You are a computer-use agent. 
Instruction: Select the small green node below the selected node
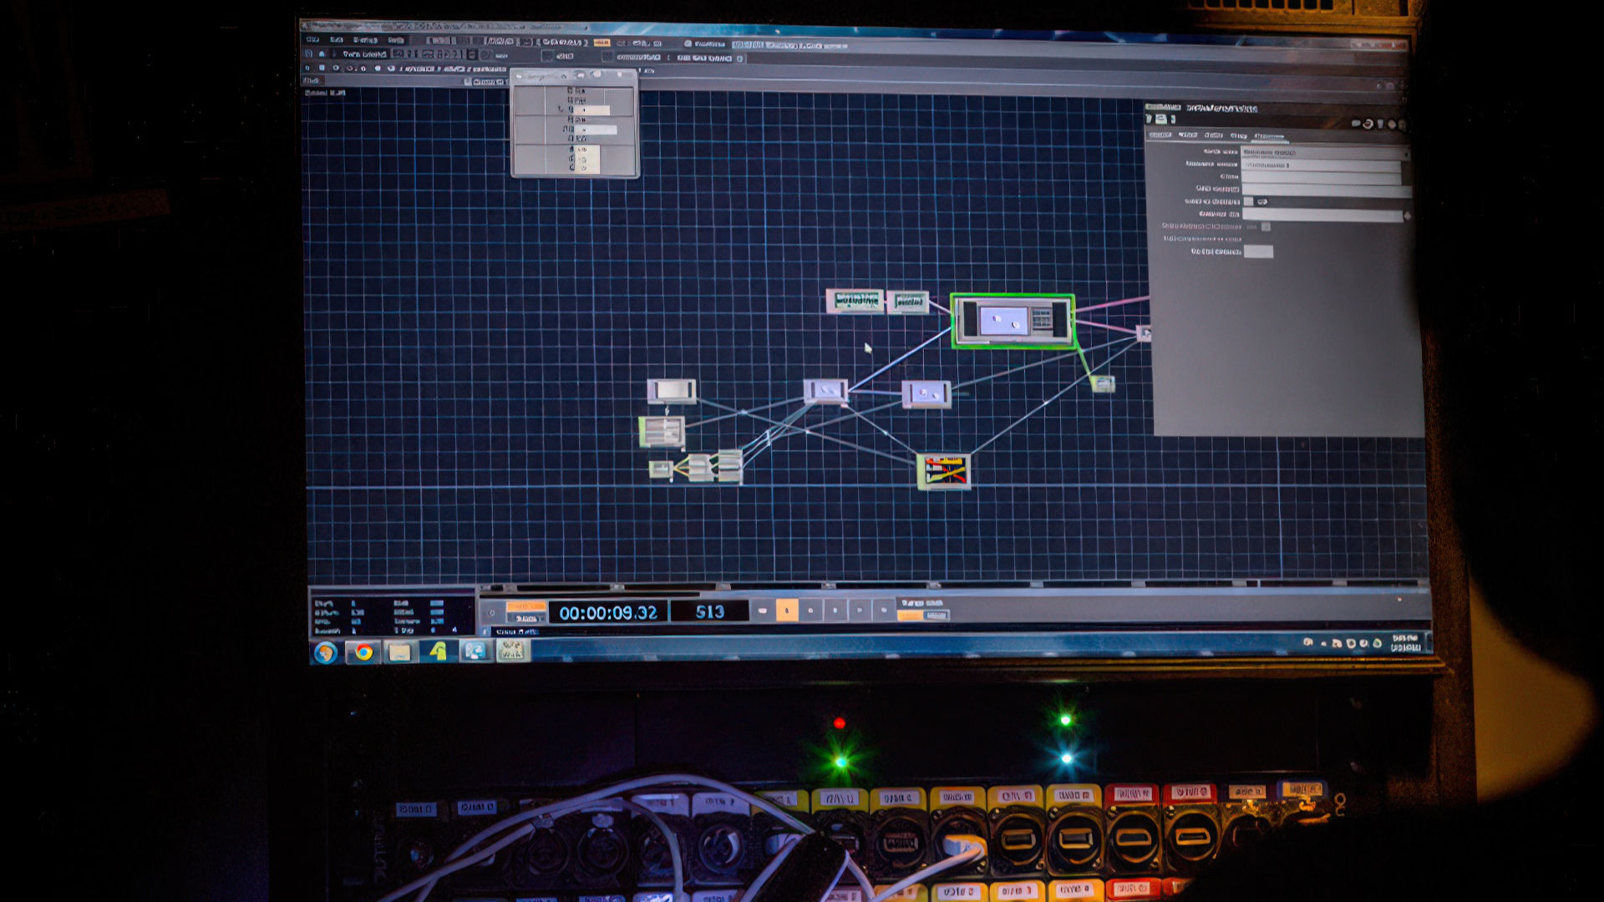pos(1103,383)
